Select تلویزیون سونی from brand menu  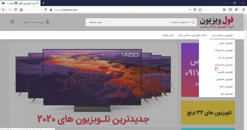click(x=226, y=43)
